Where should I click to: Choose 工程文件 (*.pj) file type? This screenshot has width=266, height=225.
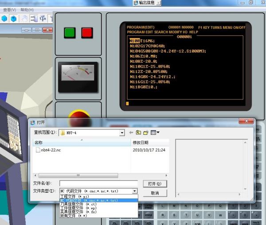tap(74, 196)
